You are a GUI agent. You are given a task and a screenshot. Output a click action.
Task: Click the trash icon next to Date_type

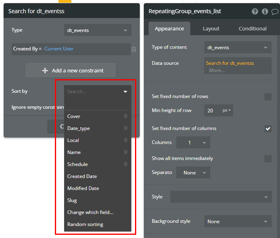click(126, 128)
